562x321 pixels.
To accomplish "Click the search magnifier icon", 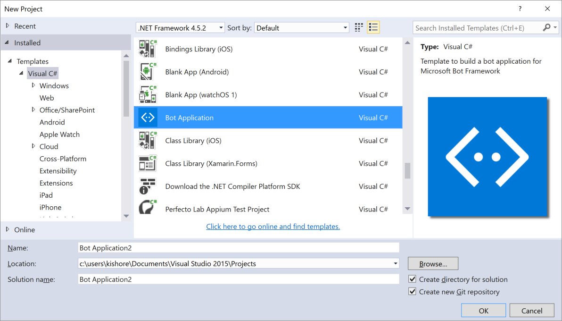I will click(546, 28).
